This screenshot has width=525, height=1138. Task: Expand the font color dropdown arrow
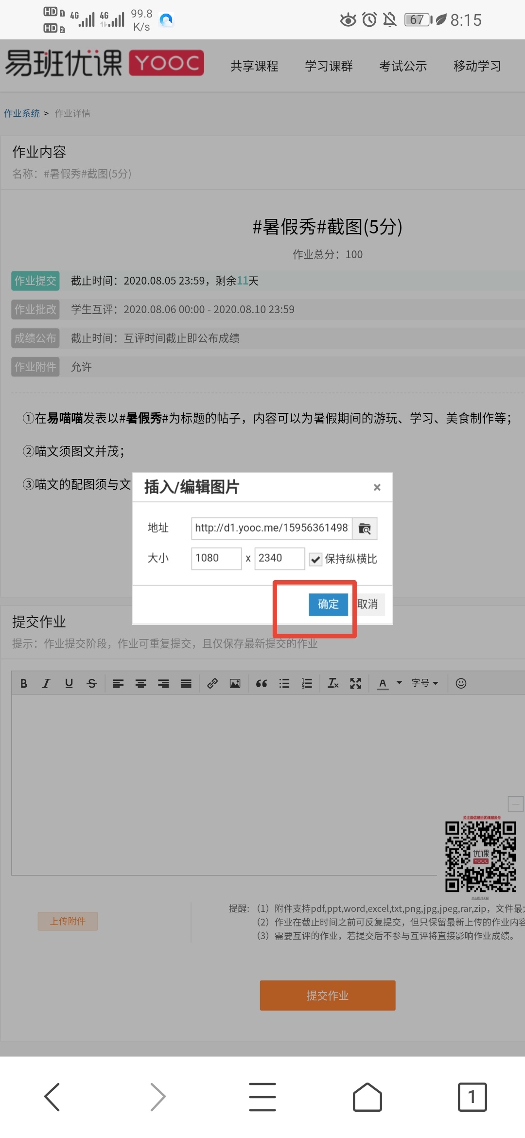click(399, 683)
